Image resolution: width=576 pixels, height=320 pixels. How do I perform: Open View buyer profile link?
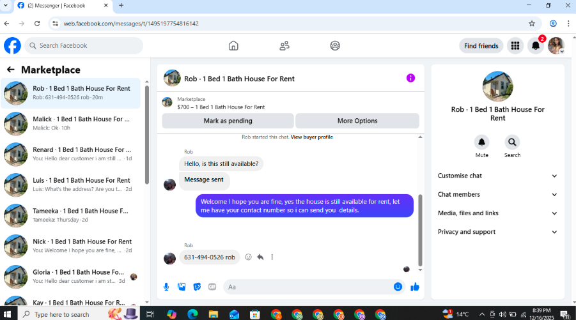(x=311, y=137)
